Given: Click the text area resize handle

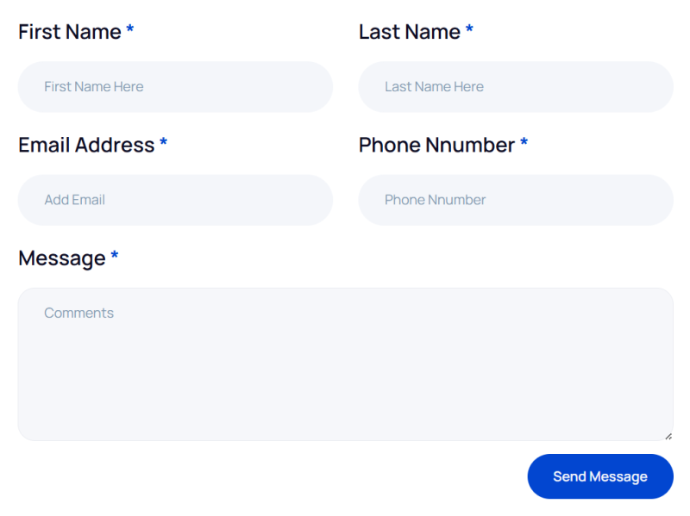Looking at the screenshot, I should [x=668, y=436].
